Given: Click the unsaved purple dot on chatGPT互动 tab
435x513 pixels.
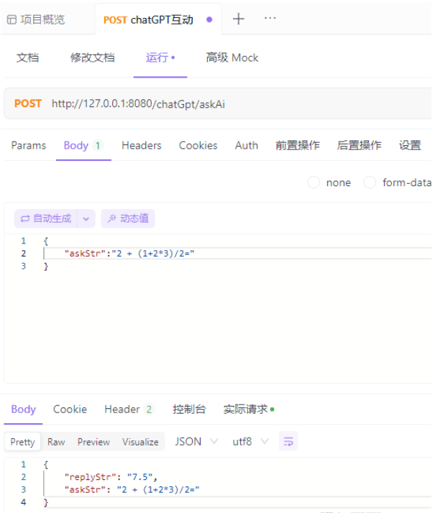Looking at the screenshot, I should pyautogui.click(x=209, y=19).
